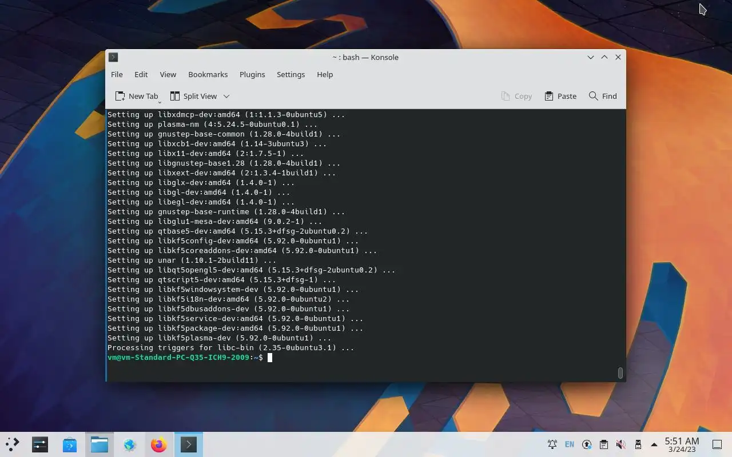This screenshot has width=732, height=457.
Task: Open the Help menu
Action: point(325,74)
